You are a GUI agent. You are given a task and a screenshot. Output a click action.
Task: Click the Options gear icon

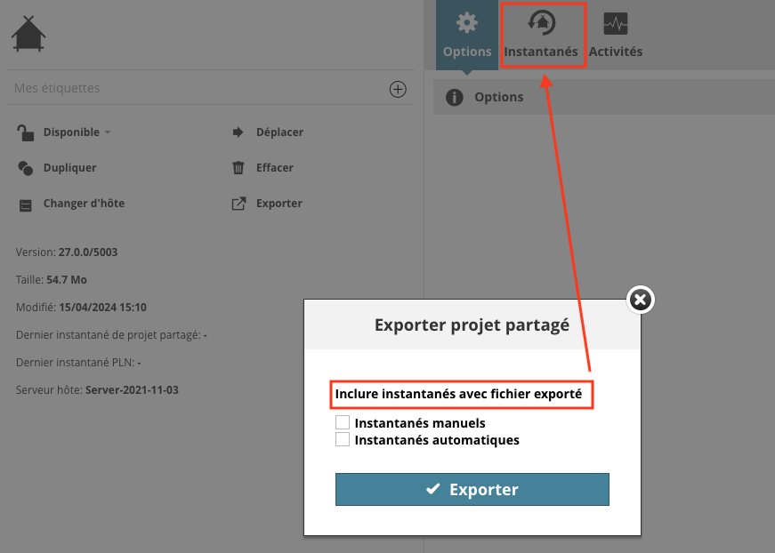click(466, 23)
